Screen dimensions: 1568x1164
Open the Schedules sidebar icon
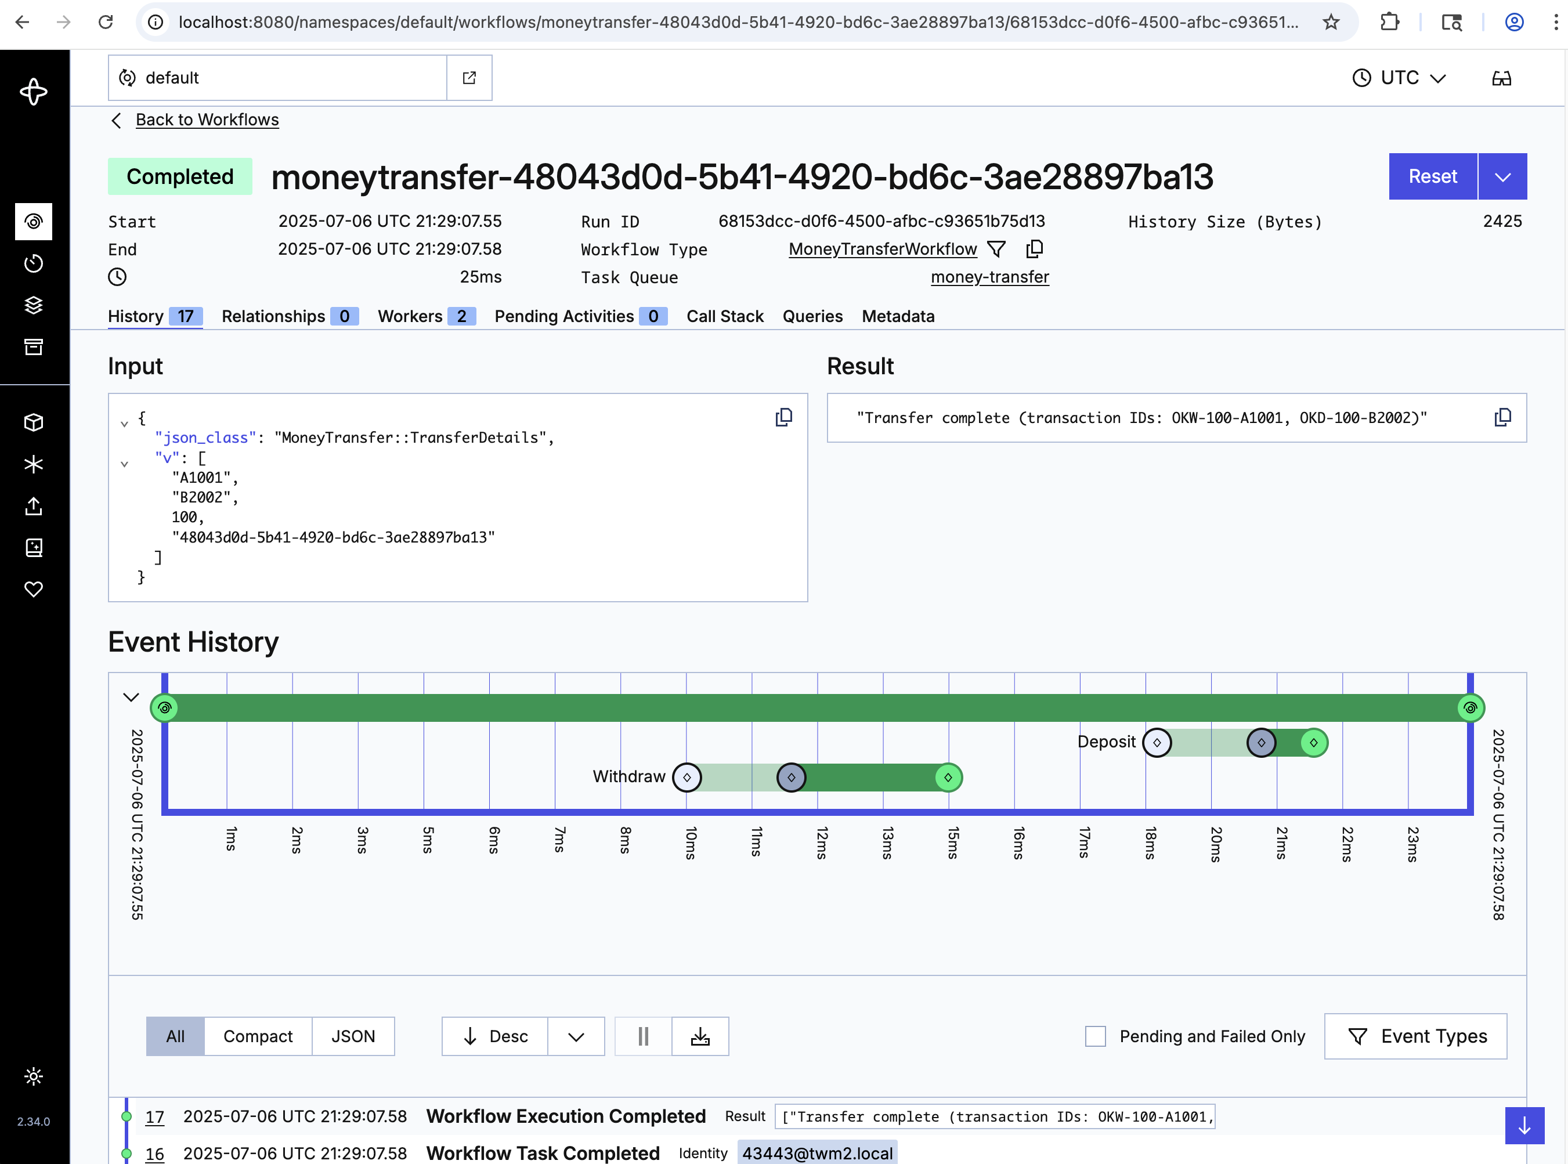click(x=33, y=263)
